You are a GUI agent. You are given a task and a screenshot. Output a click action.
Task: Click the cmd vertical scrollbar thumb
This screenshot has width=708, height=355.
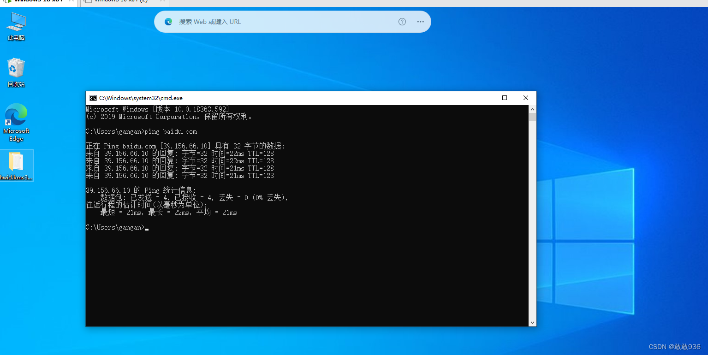tap(532, 117)
